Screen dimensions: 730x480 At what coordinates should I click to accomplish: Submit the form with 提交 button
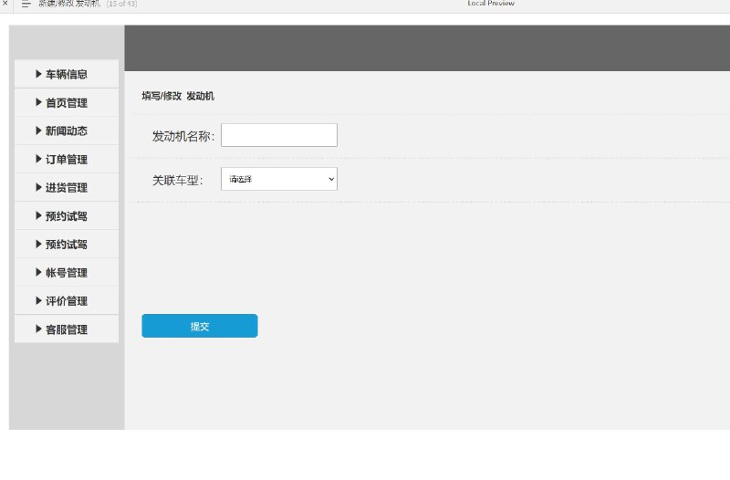tap(200, 326)
